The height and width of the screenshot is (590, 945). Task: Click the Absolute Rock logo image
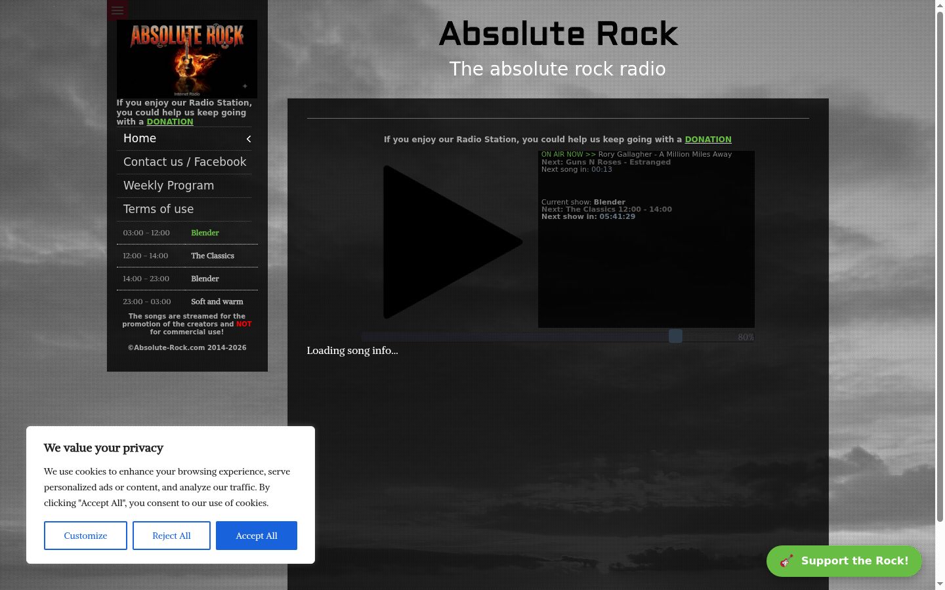(187, 59)
